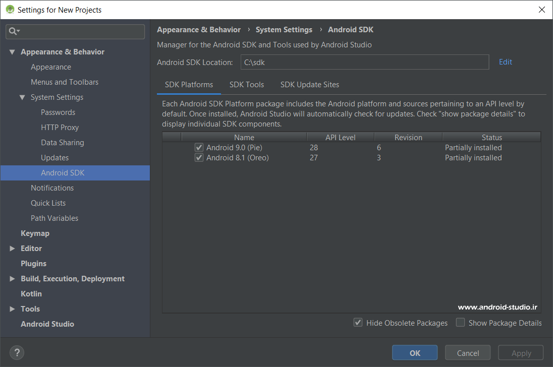Click the Edit link for SDK location
Viewport: 553px width, 367px height.
coord(506,62)
